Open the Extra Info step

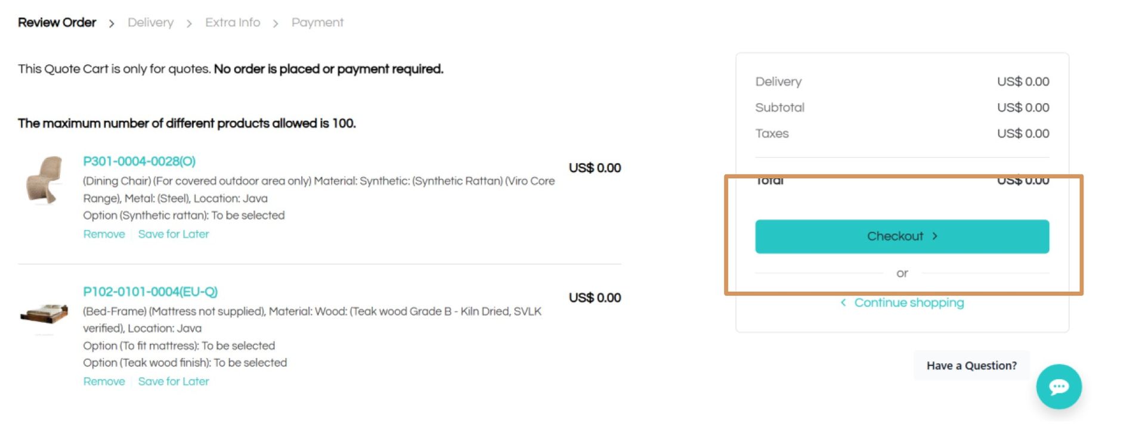point(233,23)
